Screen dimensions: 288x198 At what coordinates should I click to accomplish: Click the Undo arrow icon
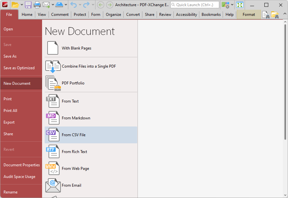pyautogui.click(x=73, y=5)
